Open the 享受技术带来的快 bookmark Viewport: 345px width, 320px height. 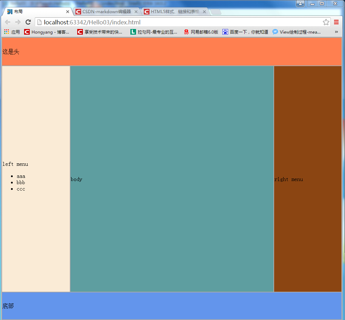click(100, 32)
